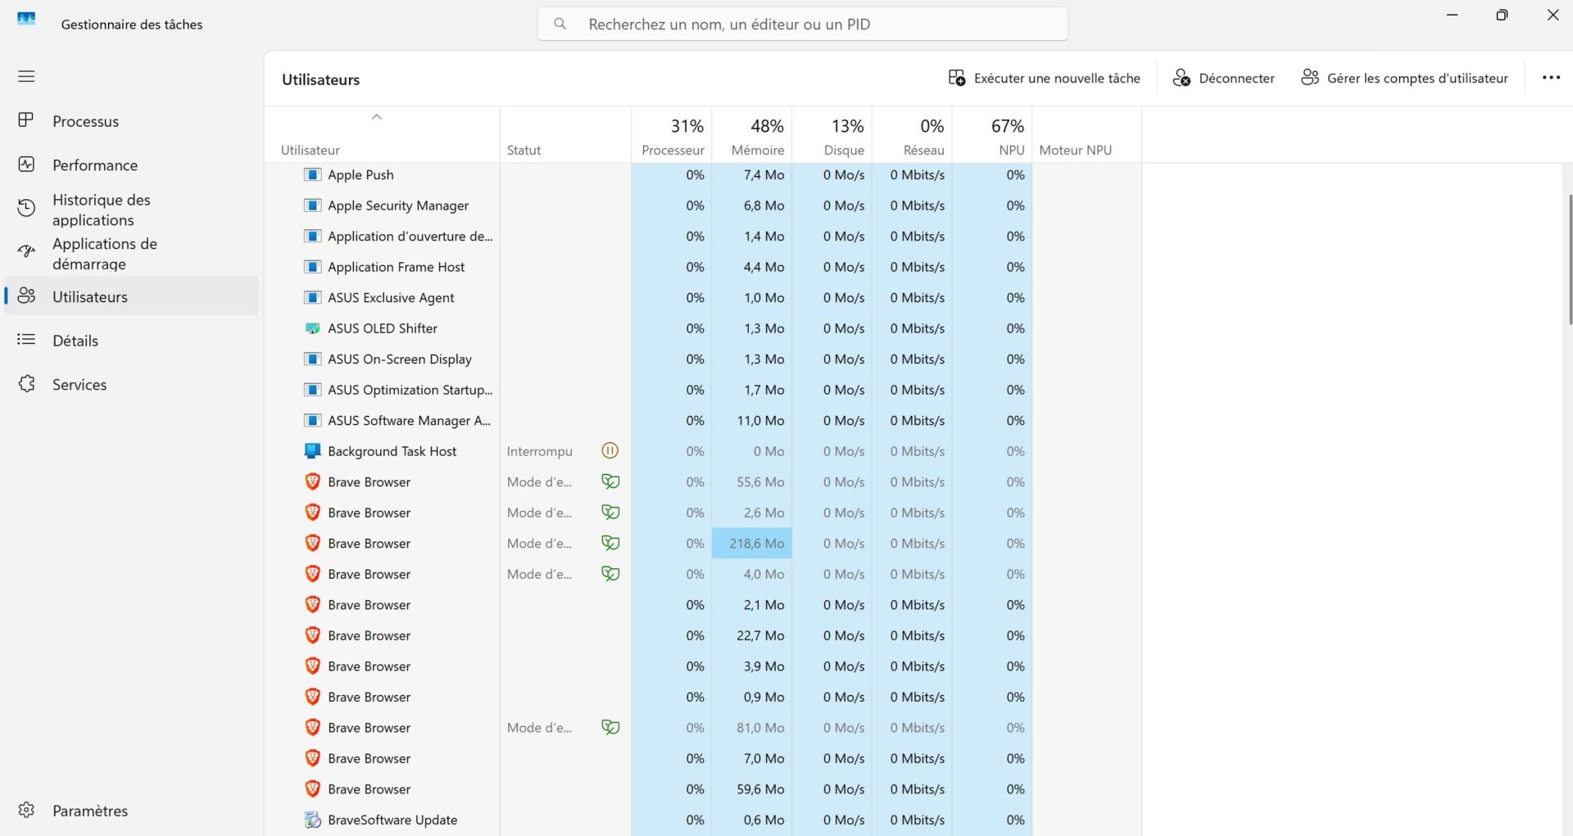Open the Détails page
The height and width of the screenshot is (836, 1573).
tap(132, 341)
